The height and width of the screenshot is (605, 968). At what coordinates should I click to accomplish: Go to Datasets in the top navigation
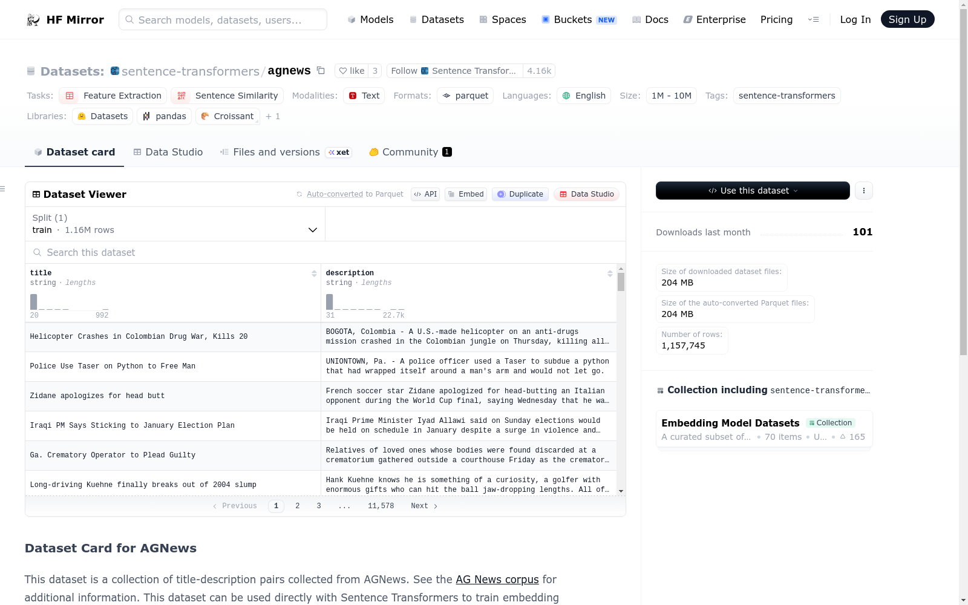pos(437,20)
